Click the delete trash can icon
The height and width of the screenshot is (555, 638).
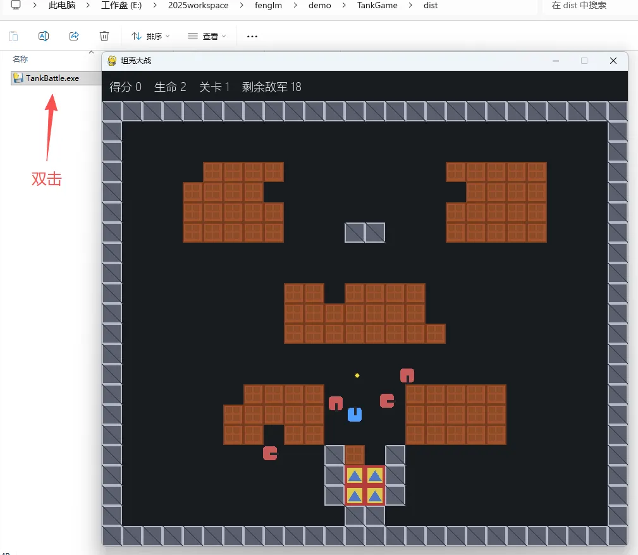[x=104, y=36]
